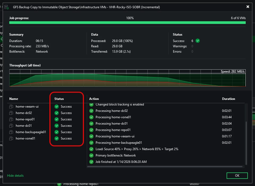The height and width of the screenshot is (186, 255).
Task: Click the check icon for Changed block tracking line
Action: (x=91, y=105)
